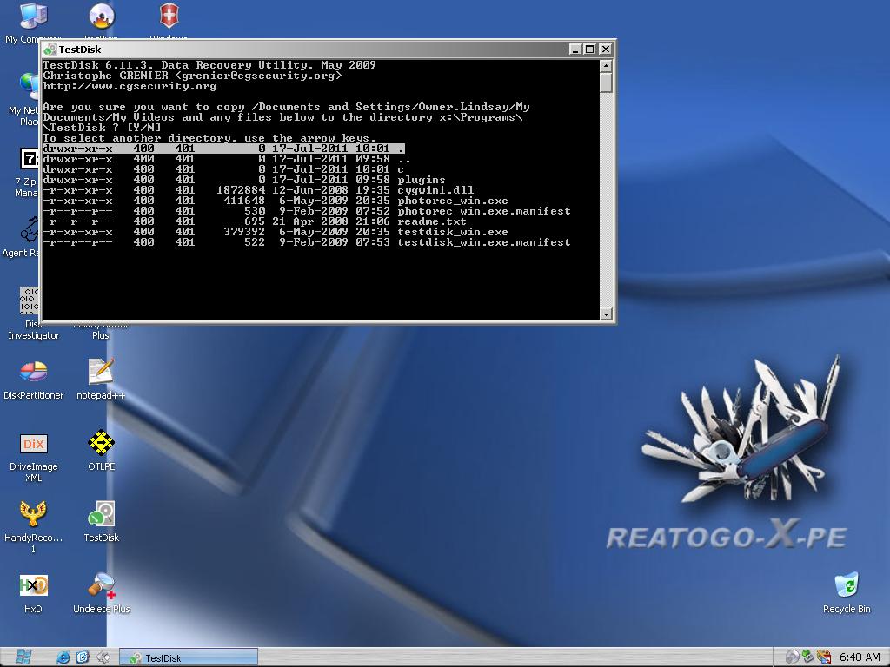The height and width of the screenshot is (667, 890).
Task: Launch the Undelete Plus desktop icon
Action: [101, 585]
